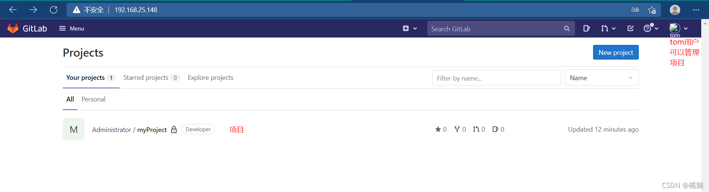Screen dimensions: 709x192
Task: Expand the merge requests dropdown arrow
Action: 614,28
